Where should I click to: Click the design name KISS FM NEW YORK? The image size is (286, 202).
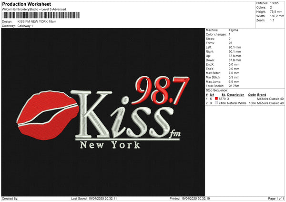point(37,21)
